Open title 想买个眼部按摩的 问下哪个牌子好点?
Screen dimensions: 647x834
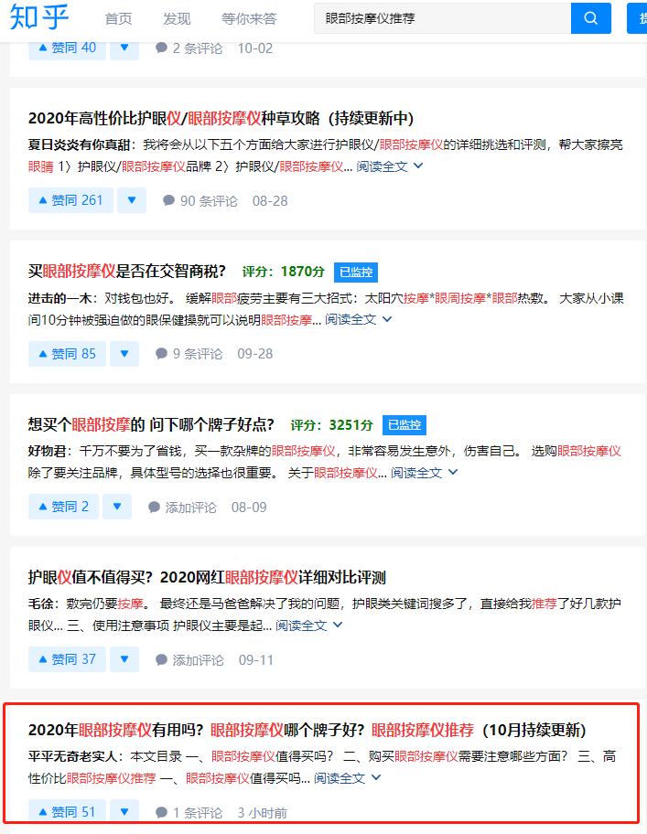pyautogui.click(x=151, y=424)
